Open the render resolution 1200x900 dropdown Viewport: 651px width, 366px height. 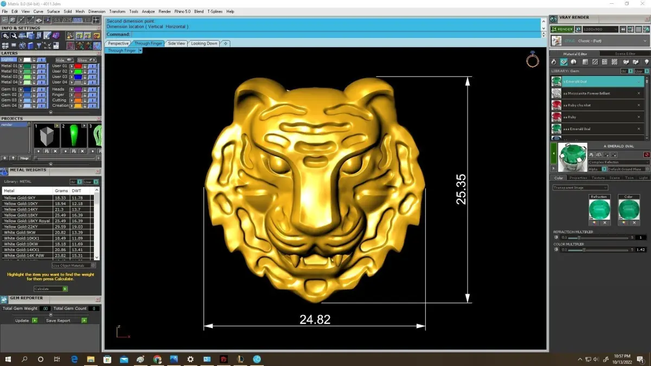pyautogui.click(x=601, y=29)
